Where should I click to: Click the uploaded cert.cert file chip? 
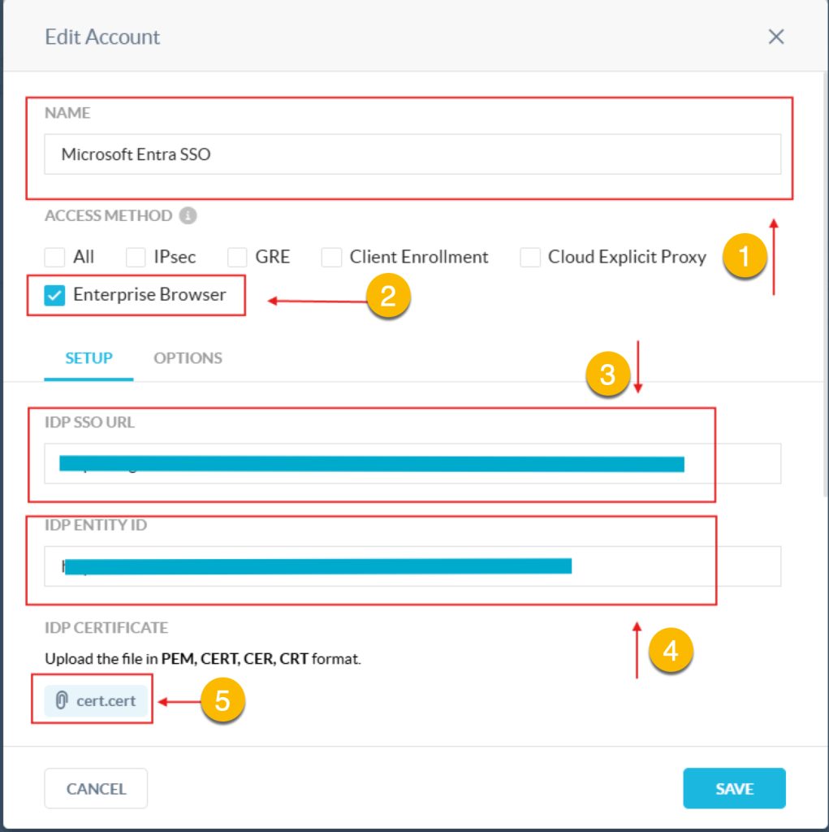96,700
